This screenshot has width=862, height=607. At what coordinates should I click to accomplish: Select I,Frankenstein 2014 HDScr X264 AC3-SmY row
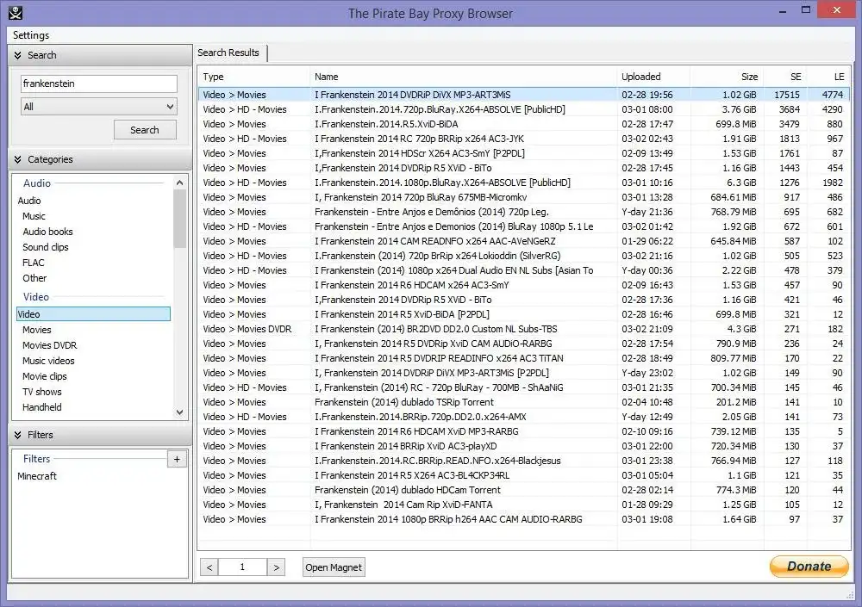(524, 153)
